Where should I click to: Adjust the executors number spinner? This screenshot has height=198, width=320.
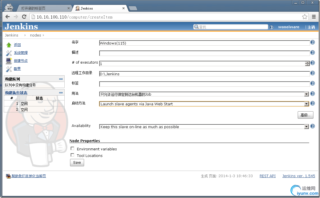(x=307, y=64)
